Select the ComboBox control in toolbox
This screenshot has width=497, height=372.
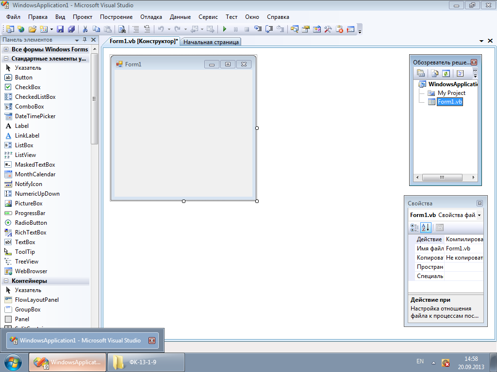[29, 107]
